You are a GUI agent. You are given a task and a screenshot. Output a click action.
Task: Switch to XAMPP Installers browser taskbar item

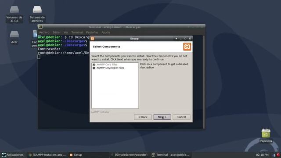click(47, 155)
